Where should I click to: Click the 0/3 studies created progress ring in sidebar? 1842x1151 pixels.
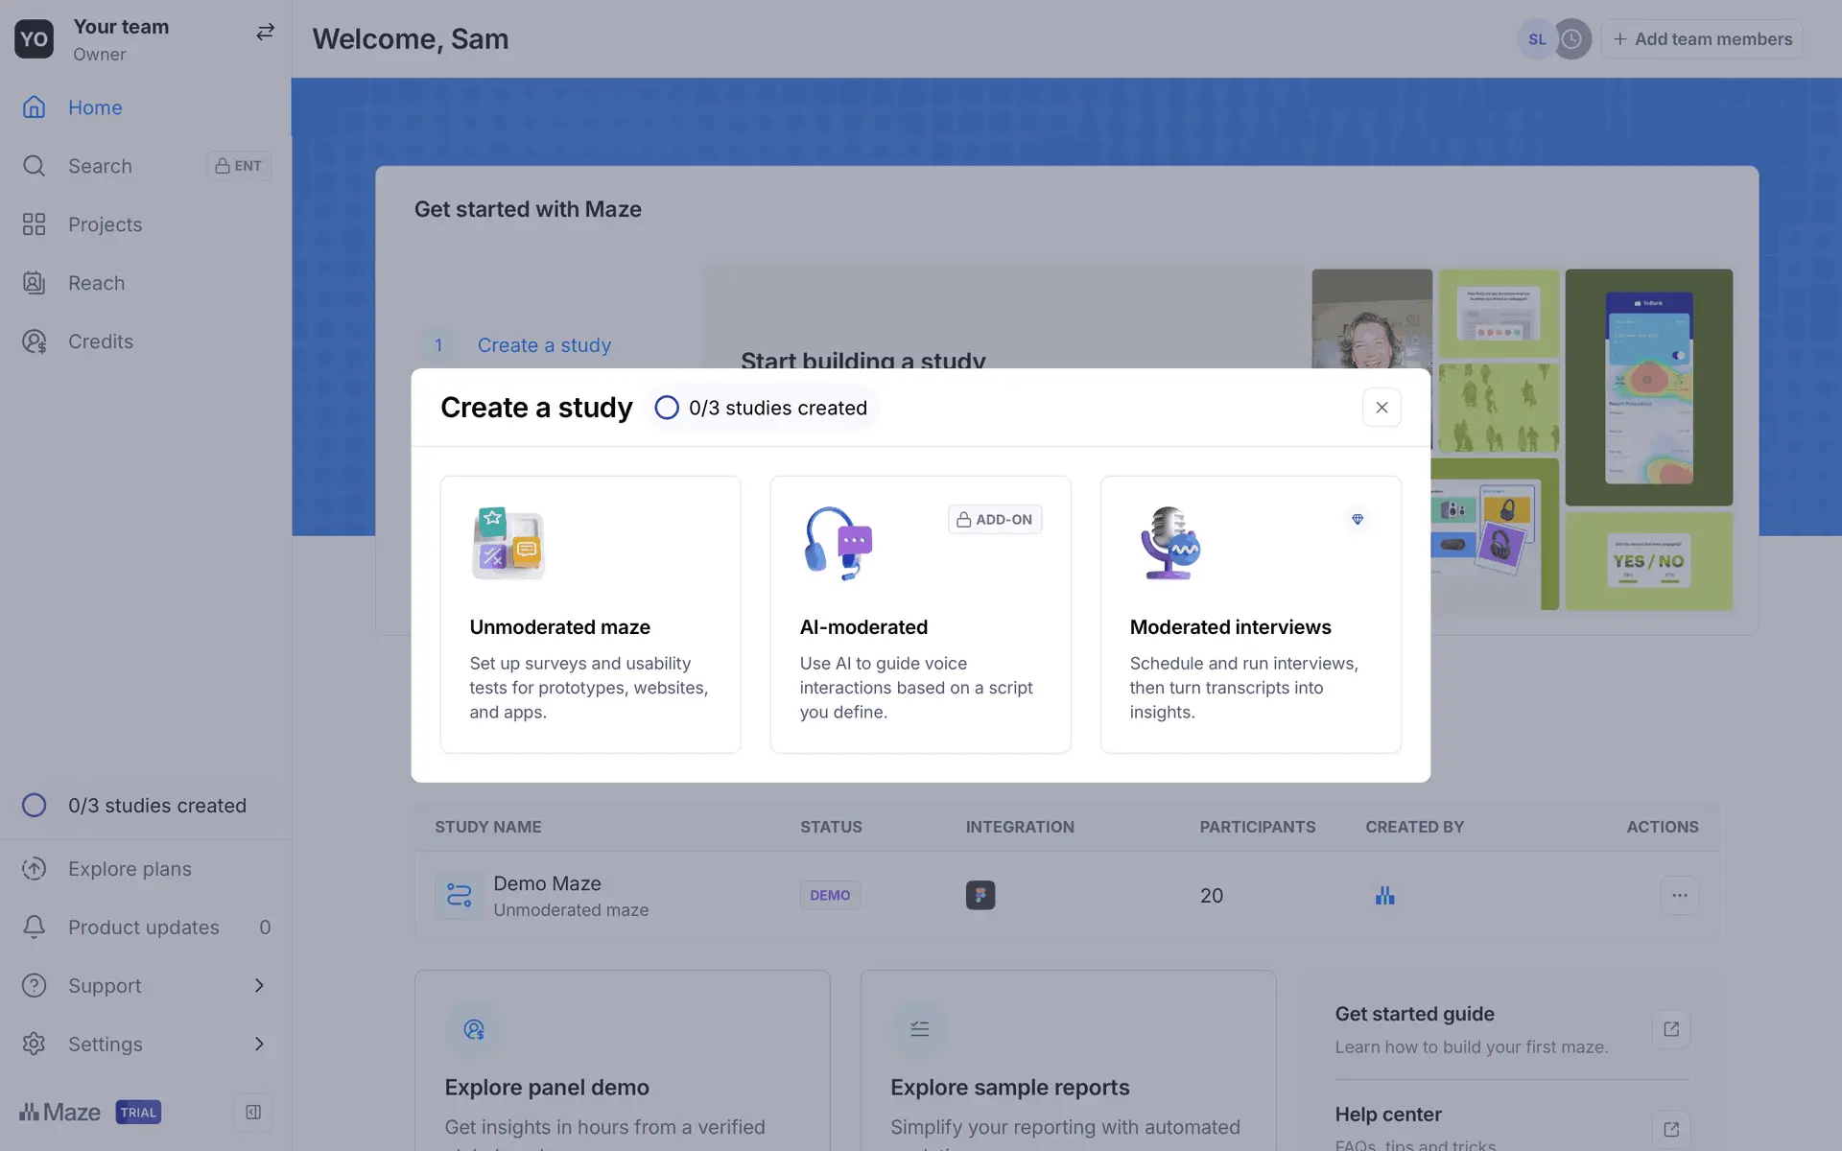pos(34,806)
